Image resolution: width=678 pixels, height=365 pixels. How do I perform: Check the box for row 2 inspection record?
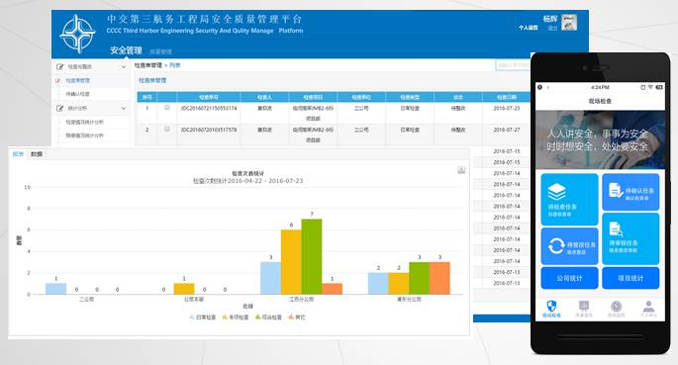coord(167,130)
